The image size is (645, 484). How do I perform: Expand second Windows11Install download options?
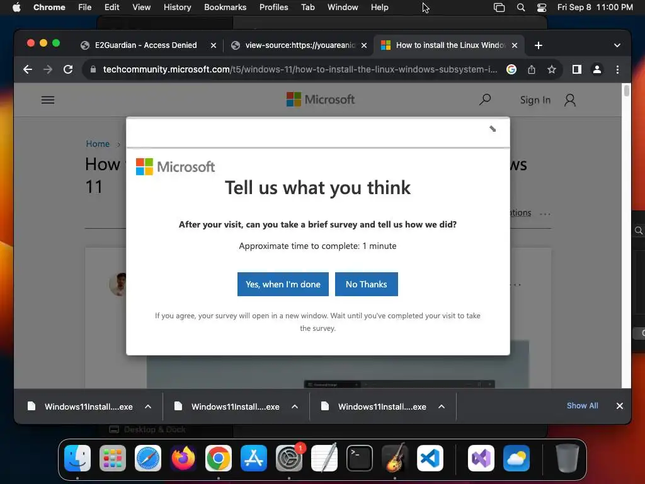(x=295, y=406)
